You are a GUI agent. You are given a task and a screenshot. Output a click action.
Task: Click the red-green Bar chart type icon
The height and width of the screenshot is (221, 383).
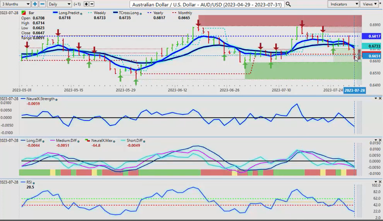(24, 13)
